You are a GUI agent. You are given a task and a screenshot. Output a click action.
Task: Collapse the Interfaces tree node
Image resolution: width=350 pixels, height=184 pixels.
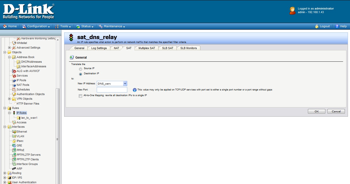(x=5, y=127)
